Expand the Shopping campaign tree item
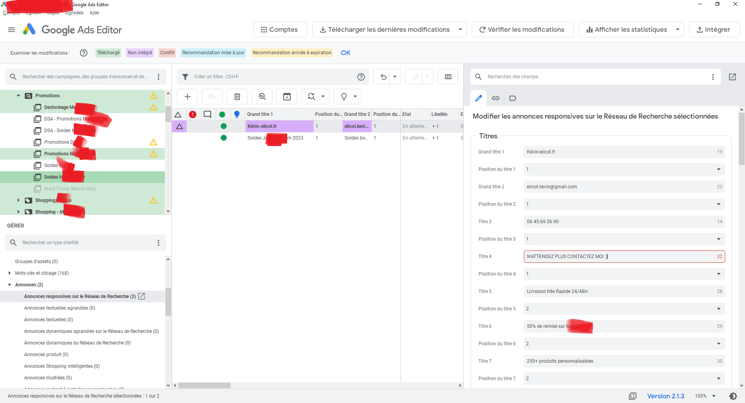This screenshot has width=745, height=403. point(18,200)
